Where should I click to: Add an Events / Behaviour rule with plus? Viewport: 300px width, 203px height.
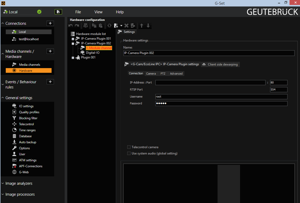pos(50,82)
